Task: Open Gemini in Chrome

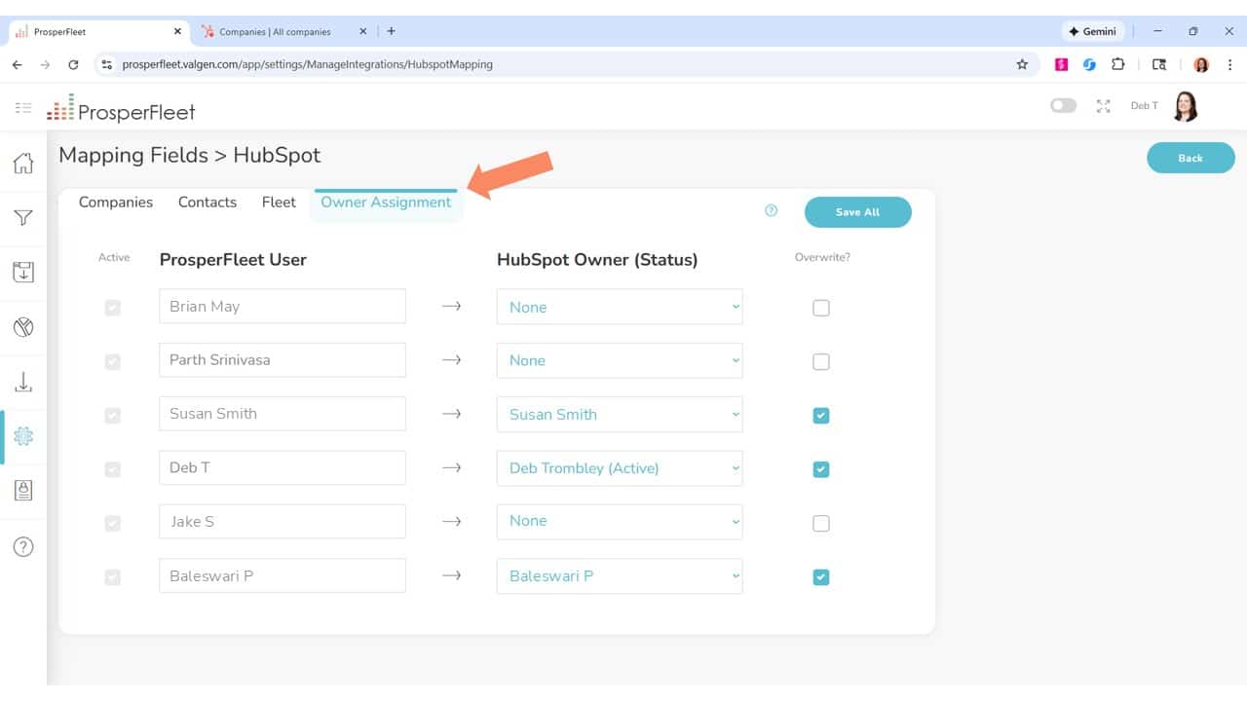Action: point(1093,31)
